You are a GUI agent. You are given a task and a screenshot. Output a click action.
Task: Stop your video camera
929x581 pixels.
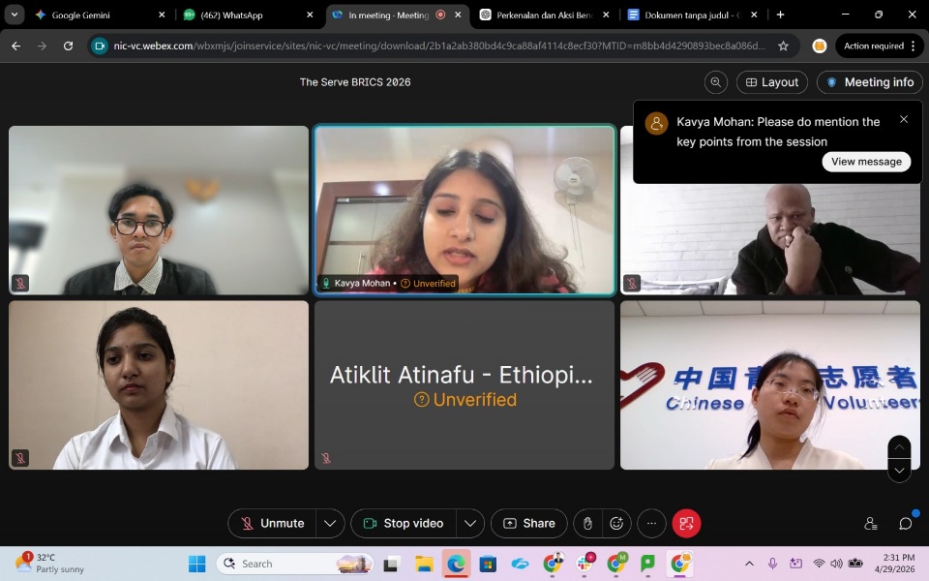click(403, 524)
